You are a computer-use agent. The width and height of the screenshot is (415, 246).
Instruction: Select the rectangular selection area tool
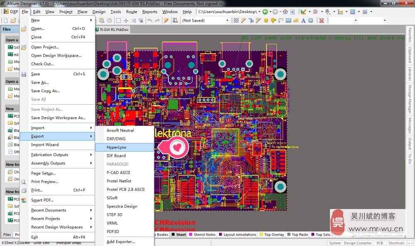(x=118, y=20)
